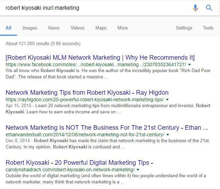The image size is (220, 189).
Task: Click the blue search magnifier icon
Action: 209,8
